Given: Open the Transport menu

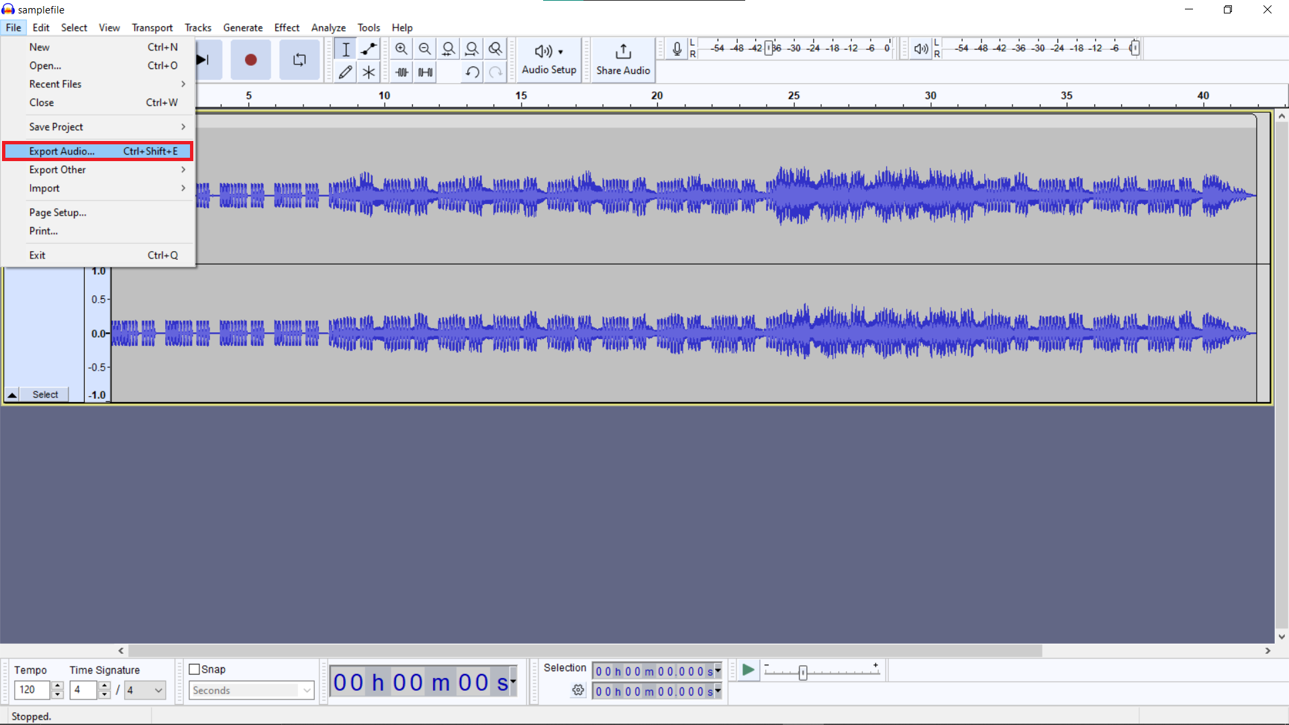Looking at the screenshot, I should [152, 28].
